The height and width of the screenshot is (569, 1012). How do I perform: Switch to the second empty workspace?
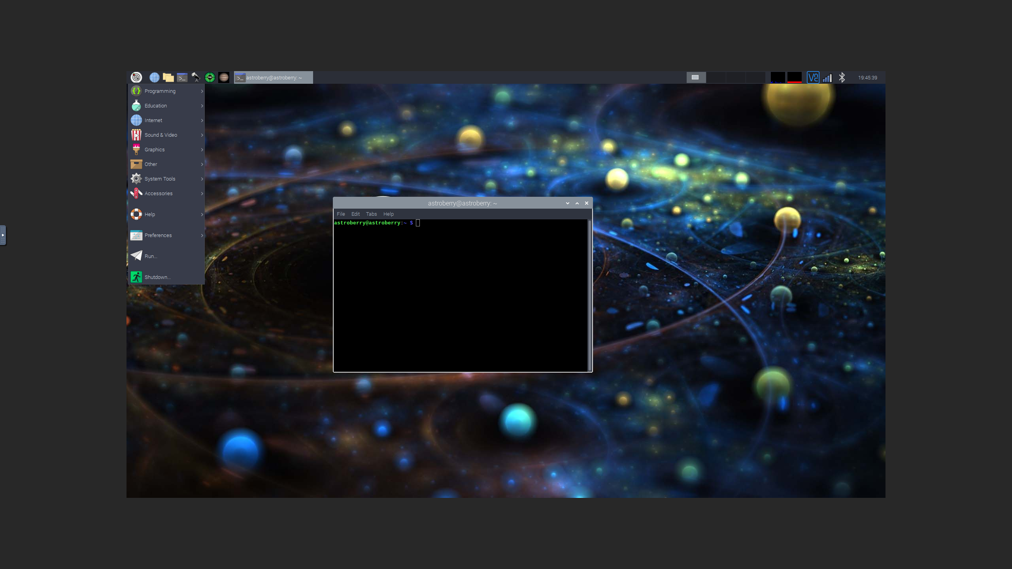716,77
